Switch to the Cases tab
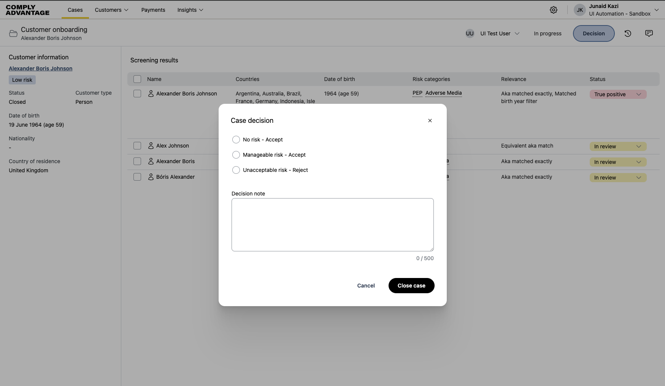 (75, 10)
